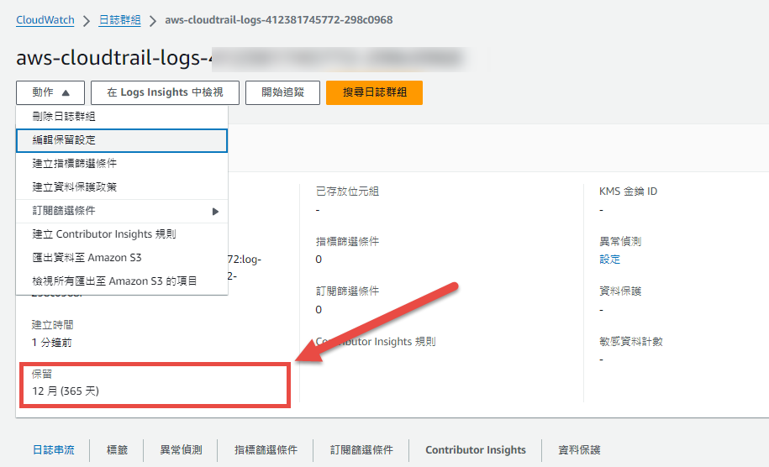
Task: Open the CloudWatch breadcrumb link
Action: click(x=45, y=20)
